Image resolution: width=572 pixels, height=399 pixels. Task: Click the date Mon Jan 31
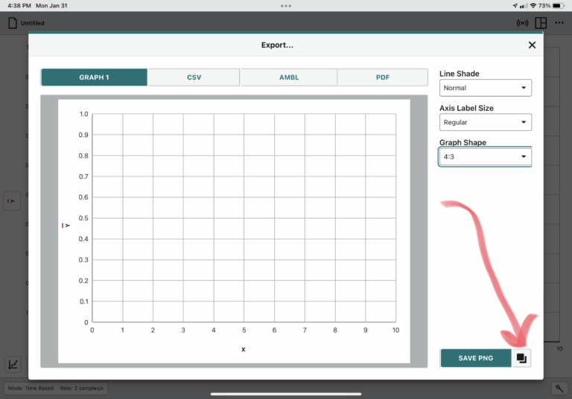point(51,5)
